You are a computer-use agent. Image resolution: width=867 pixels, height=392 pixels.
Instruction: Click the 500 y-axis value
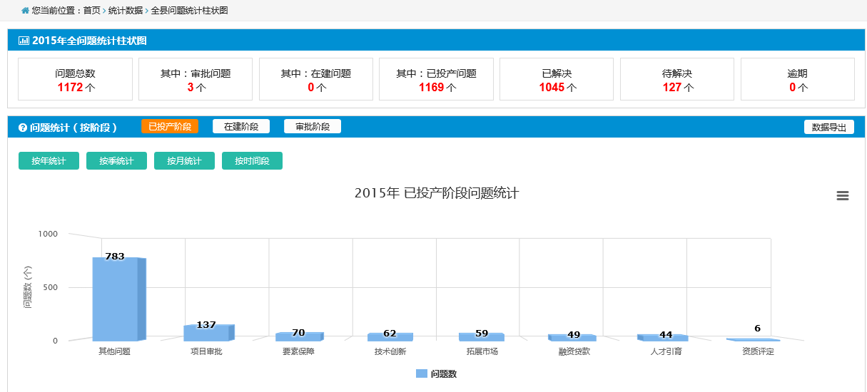[51, 287]
